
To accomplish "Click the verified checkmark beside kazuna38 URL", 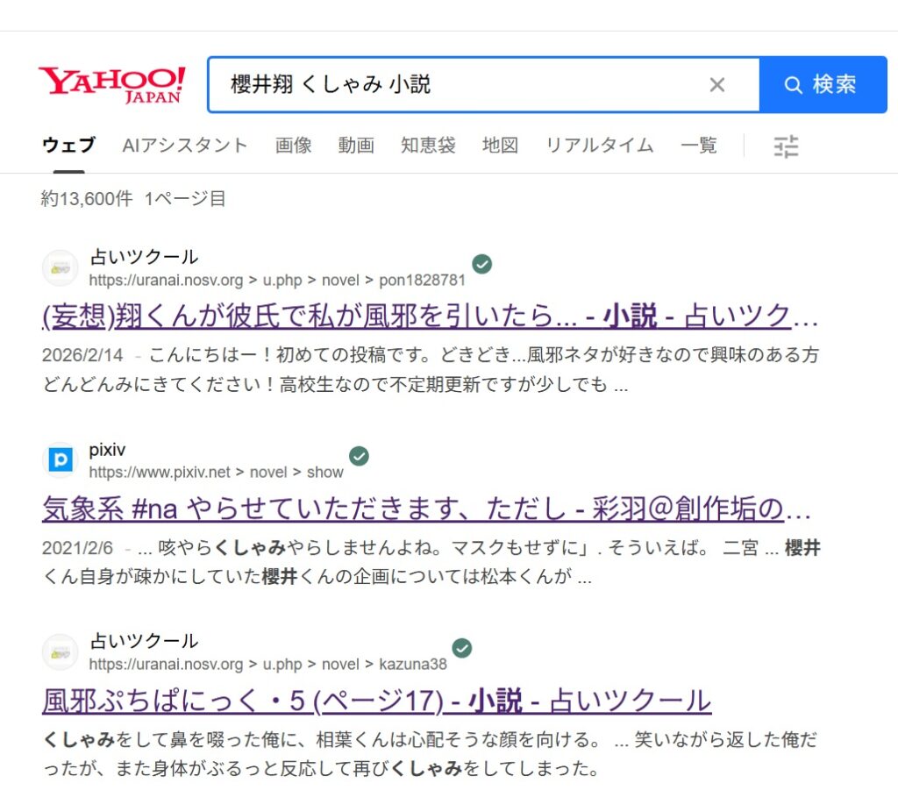I will tap(462, 648).
